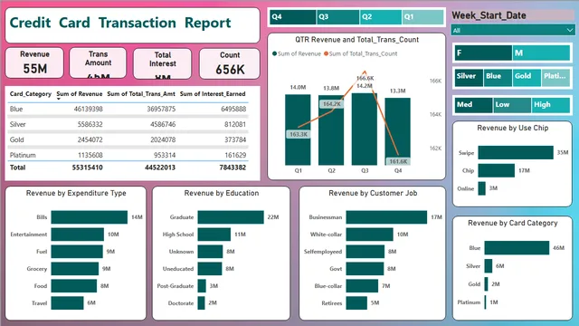Select the Doctorate education bar
The image size is (579, 326).
pos(201,303)
